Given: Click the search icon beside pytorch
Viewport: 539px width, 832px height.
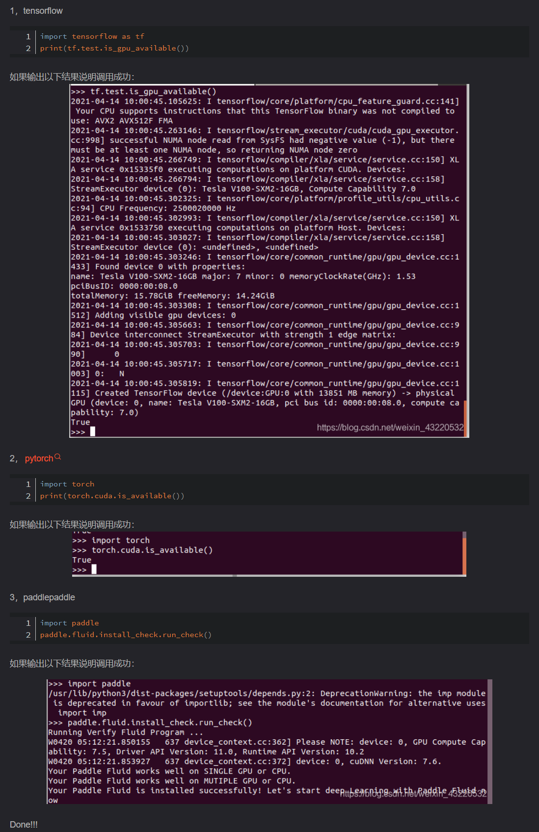Looking at the screenshot, I should pos(58,456).
